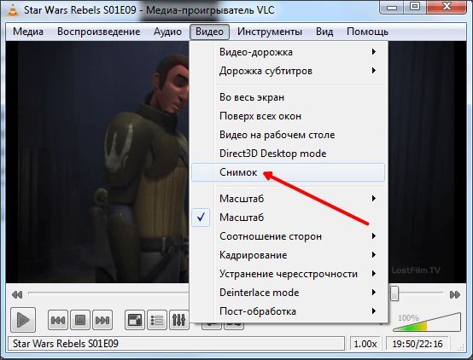Expand Дорожка субтитров submenu
The width and height of the screenshot is (473, 360).
288,71
